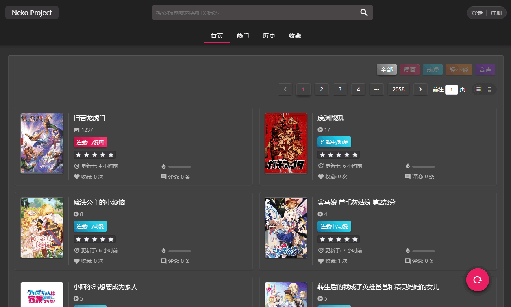
Task: Open the 历史 tab
Action: coord(269,36)
